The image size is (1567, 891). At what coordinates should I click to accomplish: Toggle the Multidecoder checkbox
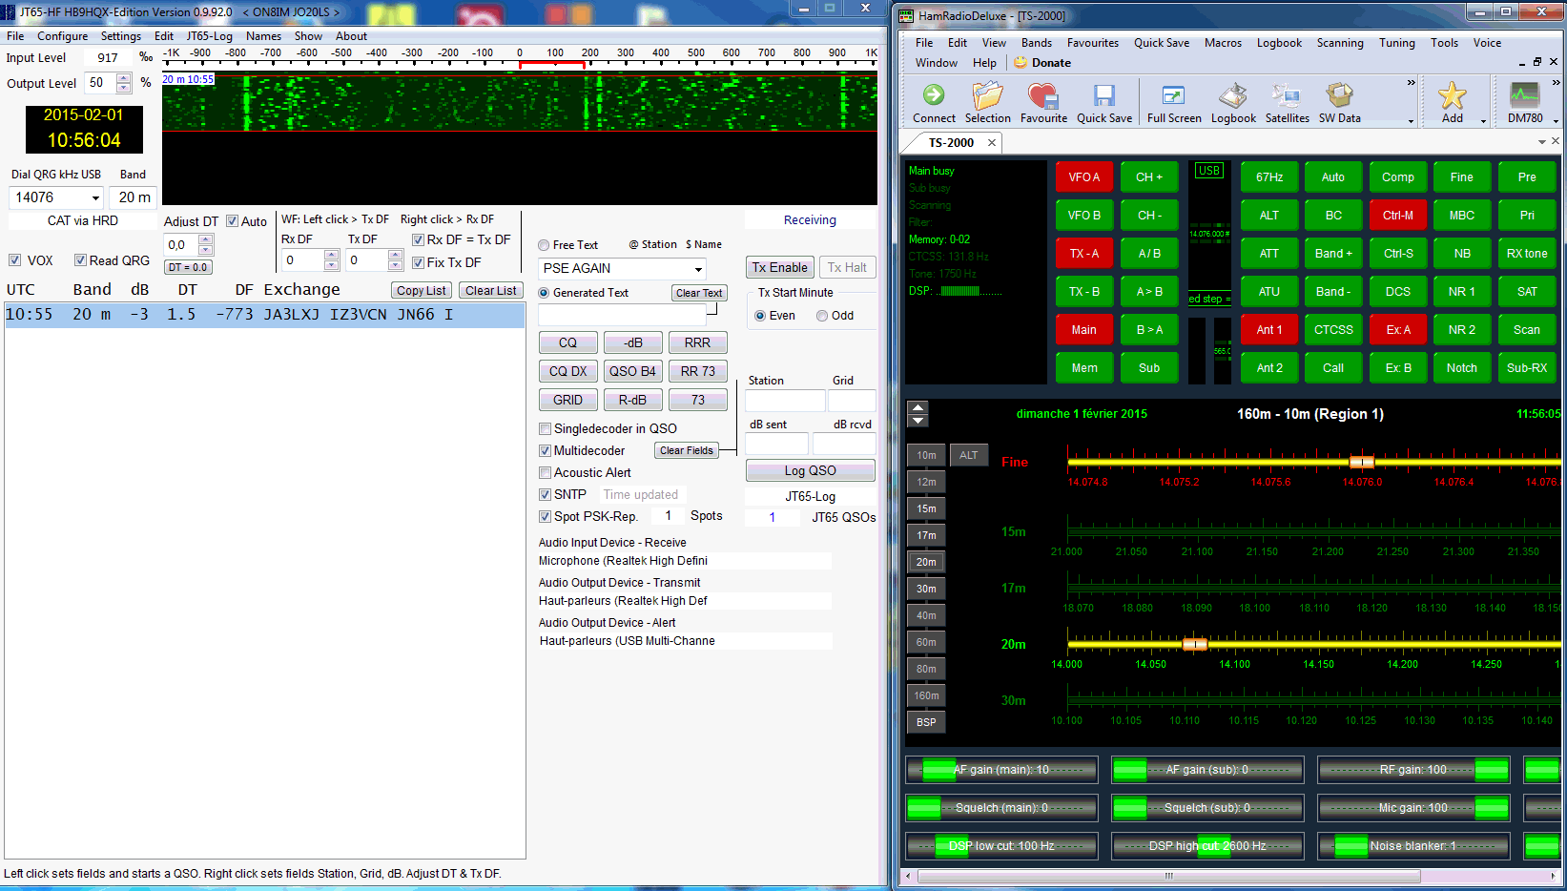pyautogui.click(x=546, y=451)
